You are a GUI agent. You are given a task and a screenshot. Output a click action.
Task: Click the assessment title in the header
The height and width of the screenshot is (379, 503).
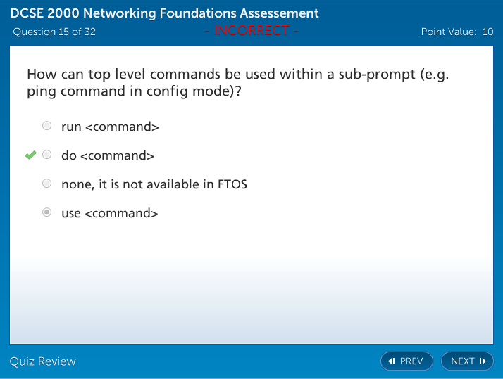coord(164,13)
